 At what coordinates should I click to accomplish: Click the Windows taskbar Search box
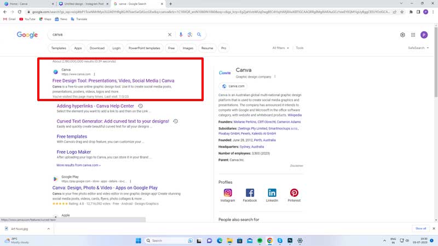pyautogui.click(x=169, y=241)
